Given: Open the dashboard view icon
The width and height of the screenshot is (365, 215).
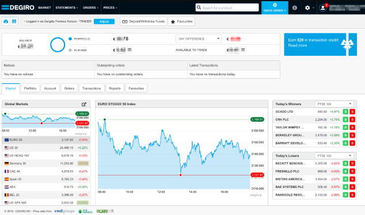Looking at the screenshot, I should [6, 21].
